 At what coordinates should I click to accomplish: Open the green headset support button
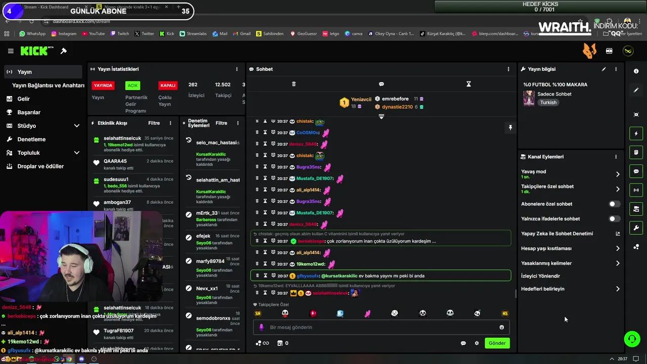click(x=632, y=339)
